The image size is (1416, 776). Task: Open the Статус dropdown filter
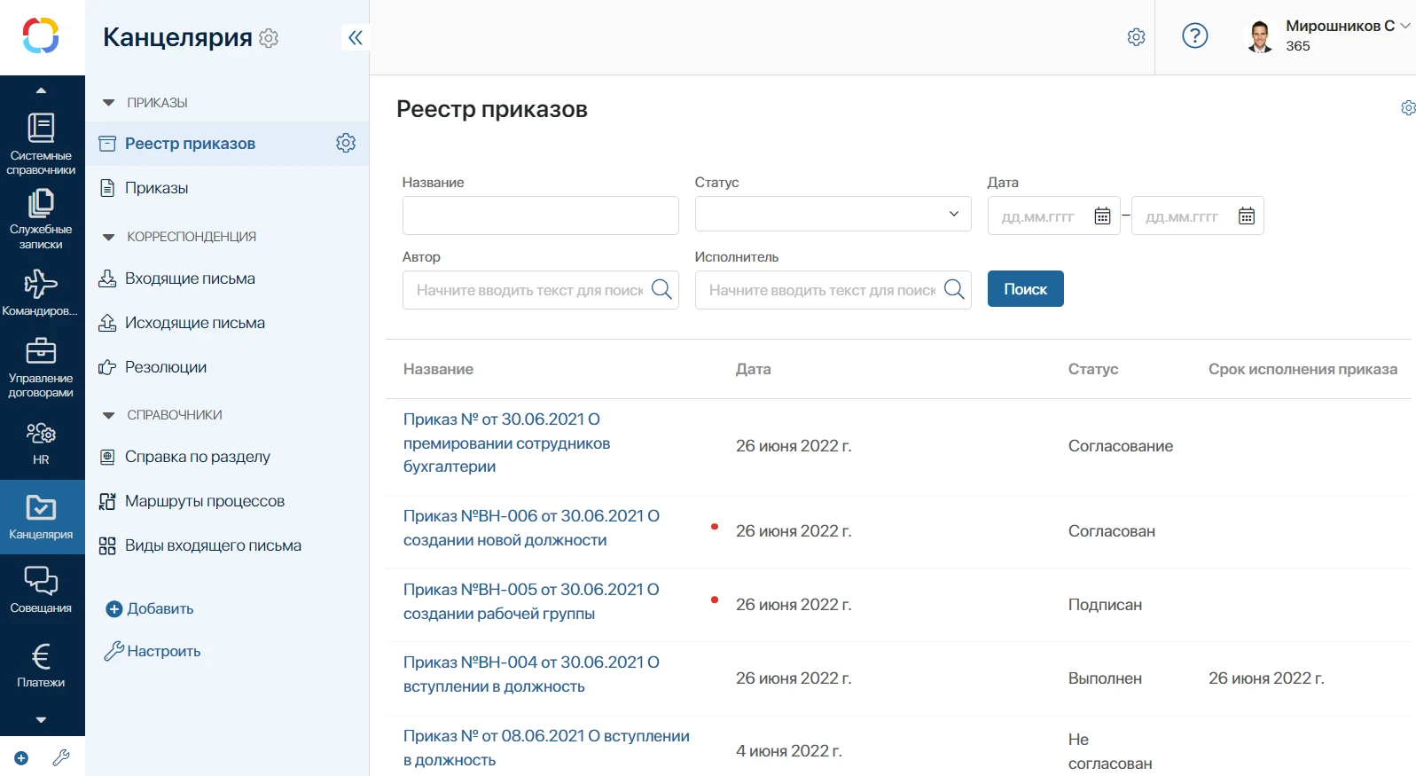click(833, 215)
